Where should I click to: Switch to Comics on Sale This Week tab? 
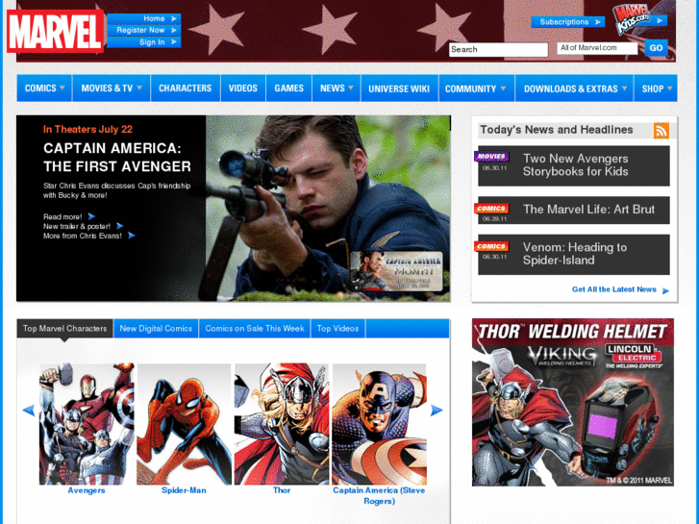click(x=255, y=329)
